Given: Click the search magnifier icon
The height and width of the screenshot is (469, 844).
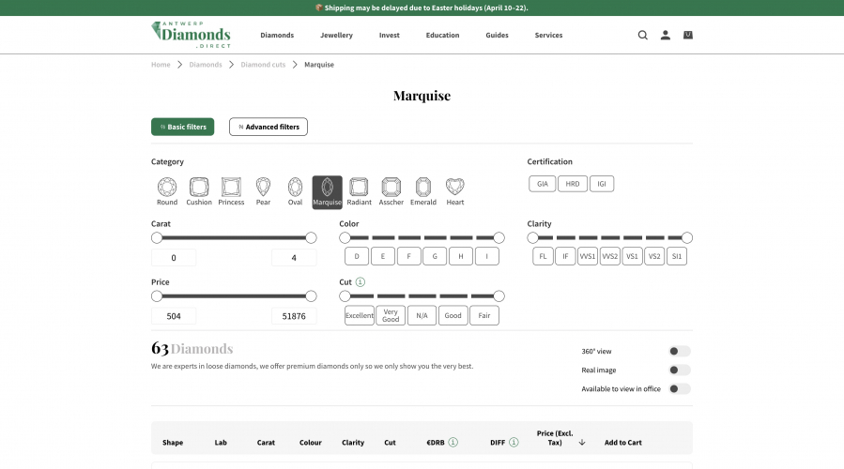Looking at the screenshot, I should [x=642, y=36].
